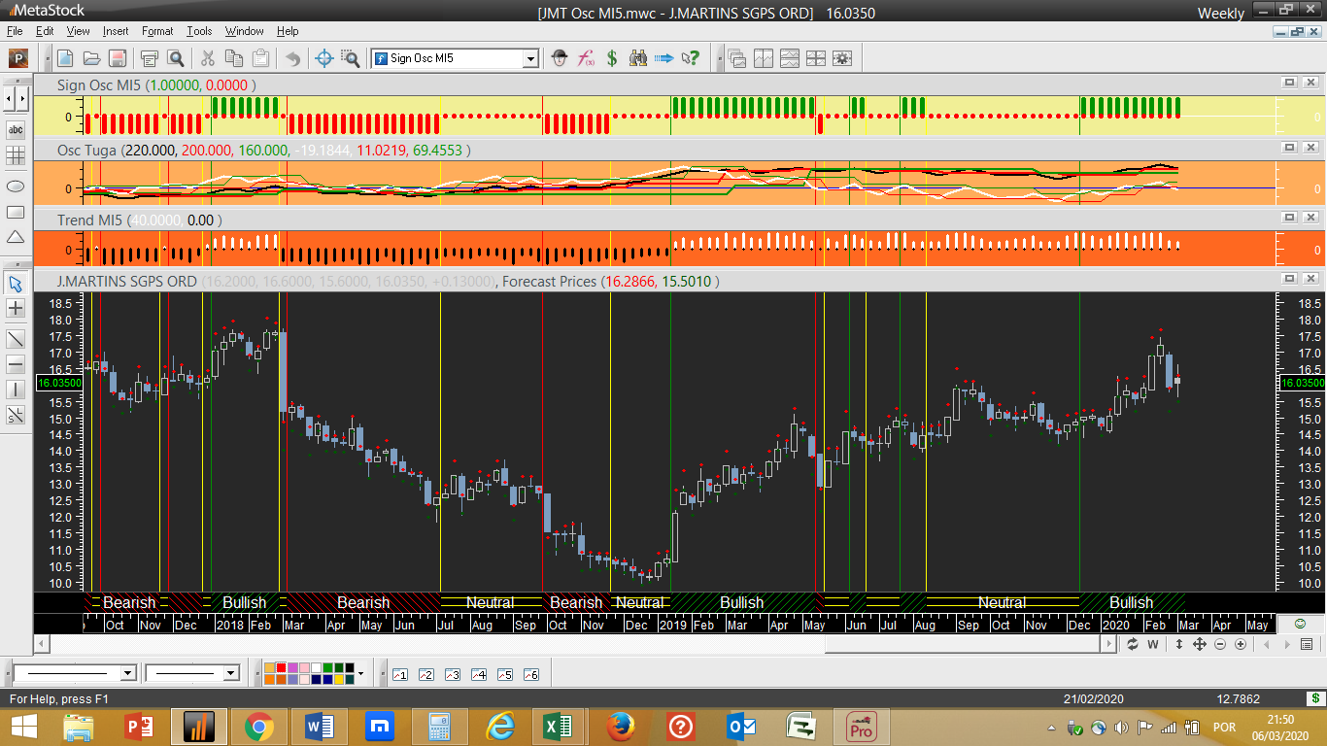
Task: Maximize the Osc Tuga indicator pane
Action: tap(1289, 148)
